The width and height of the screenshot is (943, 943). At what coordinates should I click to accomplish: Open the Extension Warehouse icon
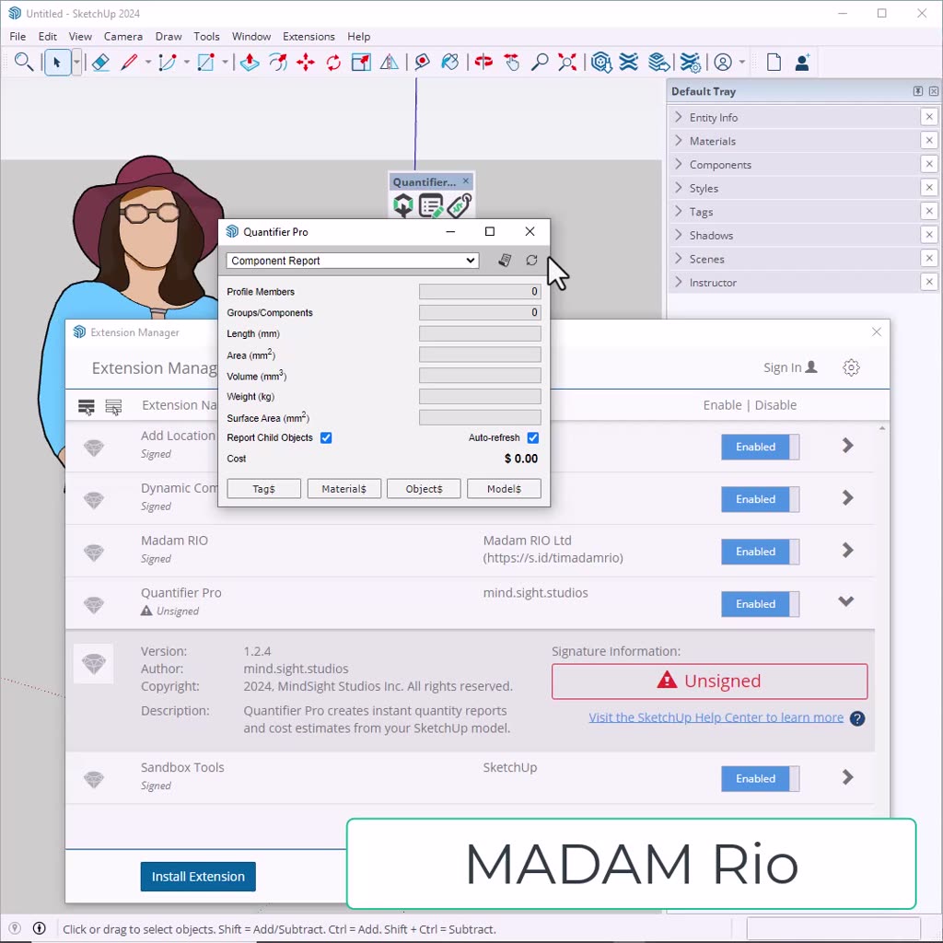tap(629, 62)
